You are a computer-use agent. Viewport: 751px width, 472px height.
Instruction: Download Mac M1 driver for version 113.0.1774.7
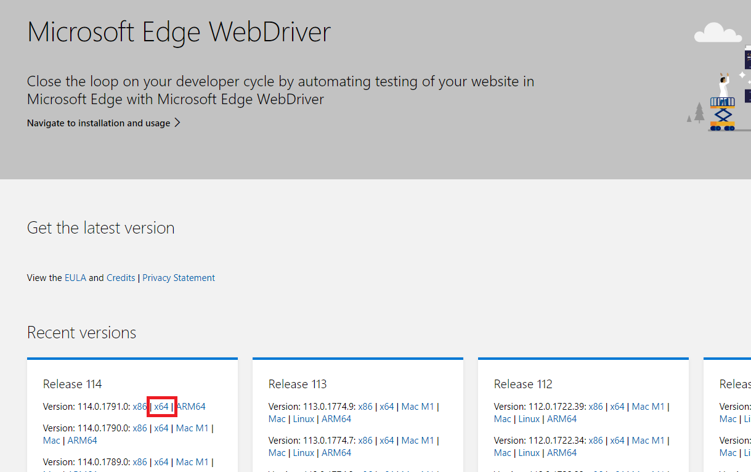[x=418, y=441]
